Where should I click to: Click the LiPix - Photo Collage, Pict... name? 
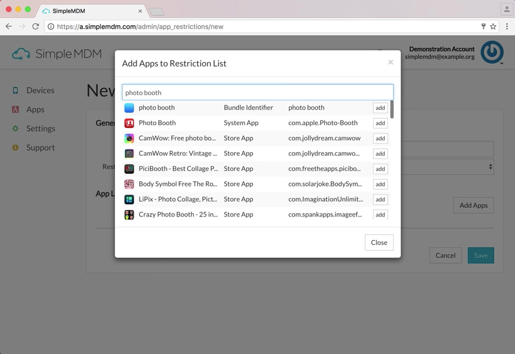pos(178,199)
